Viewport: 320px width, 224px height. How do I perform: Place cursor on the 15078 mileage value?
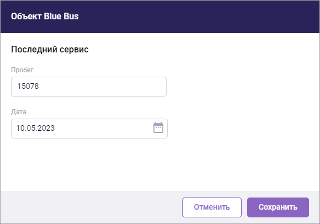28,86
